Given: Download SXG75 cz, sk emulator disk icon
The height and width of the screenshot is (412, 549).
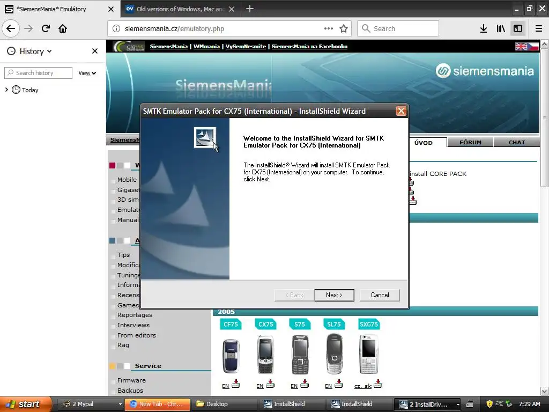Looking at the screenshot, I should [x=378, y=384].
